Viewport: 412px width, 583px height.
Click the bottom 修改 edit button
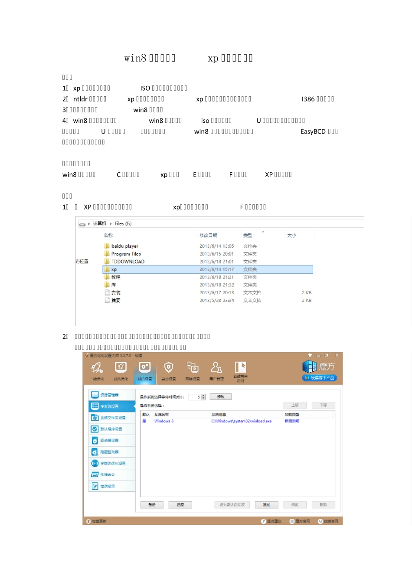pyautogui.click(x=295, y=505)
